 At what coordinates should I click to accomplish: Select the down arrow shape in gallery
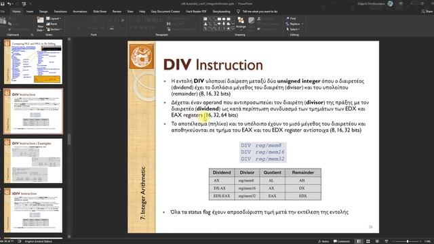coord(224,24)
